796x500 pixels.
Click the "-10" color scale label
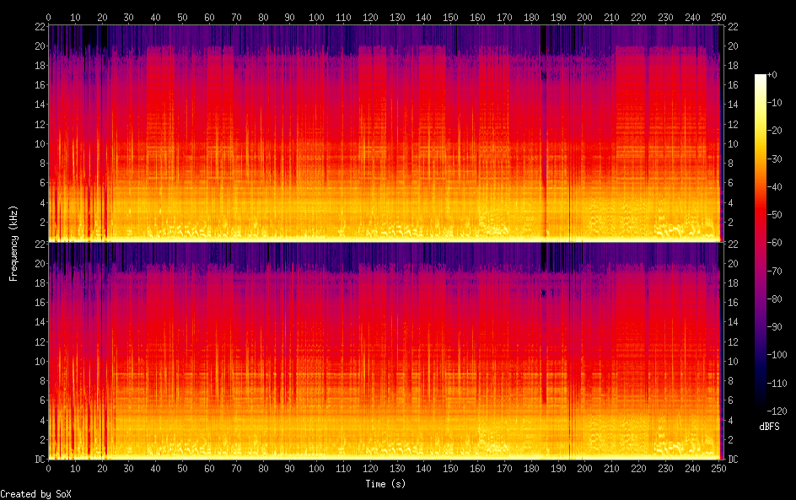(775, 103)
